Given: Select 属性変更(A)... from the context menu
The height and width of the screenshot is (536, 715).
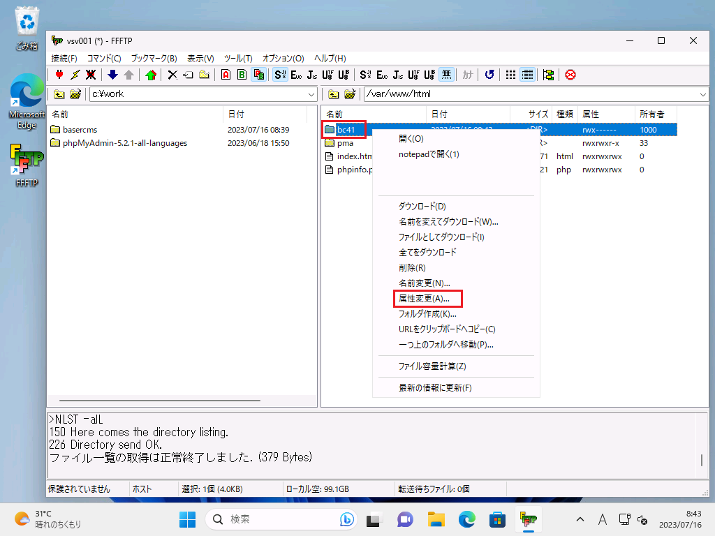Looking at the screenshot, I should 424,299.
